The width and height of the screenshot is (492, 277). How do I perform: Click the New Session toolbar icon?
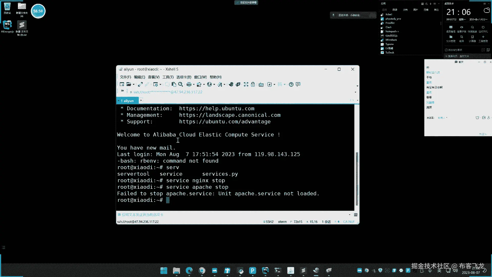(x=122, y=84)
